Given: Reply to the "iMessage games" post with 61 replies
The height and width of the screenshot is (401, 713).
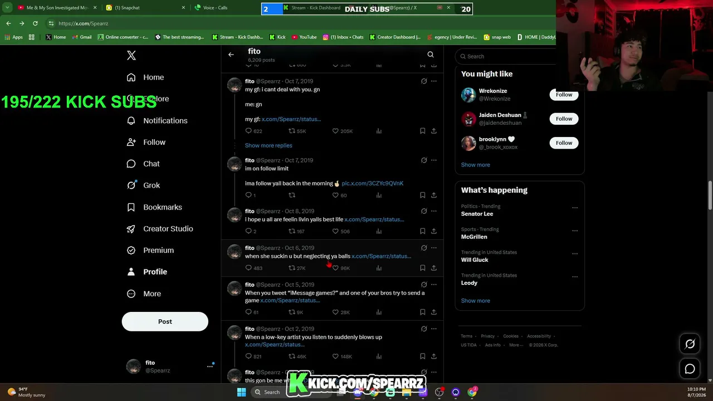Looking at the screenshot, I should click(248, 312).
